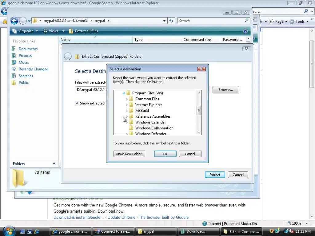
Task: Select Windows Collaboration folder in tree
Action: [x=154, y=128]
